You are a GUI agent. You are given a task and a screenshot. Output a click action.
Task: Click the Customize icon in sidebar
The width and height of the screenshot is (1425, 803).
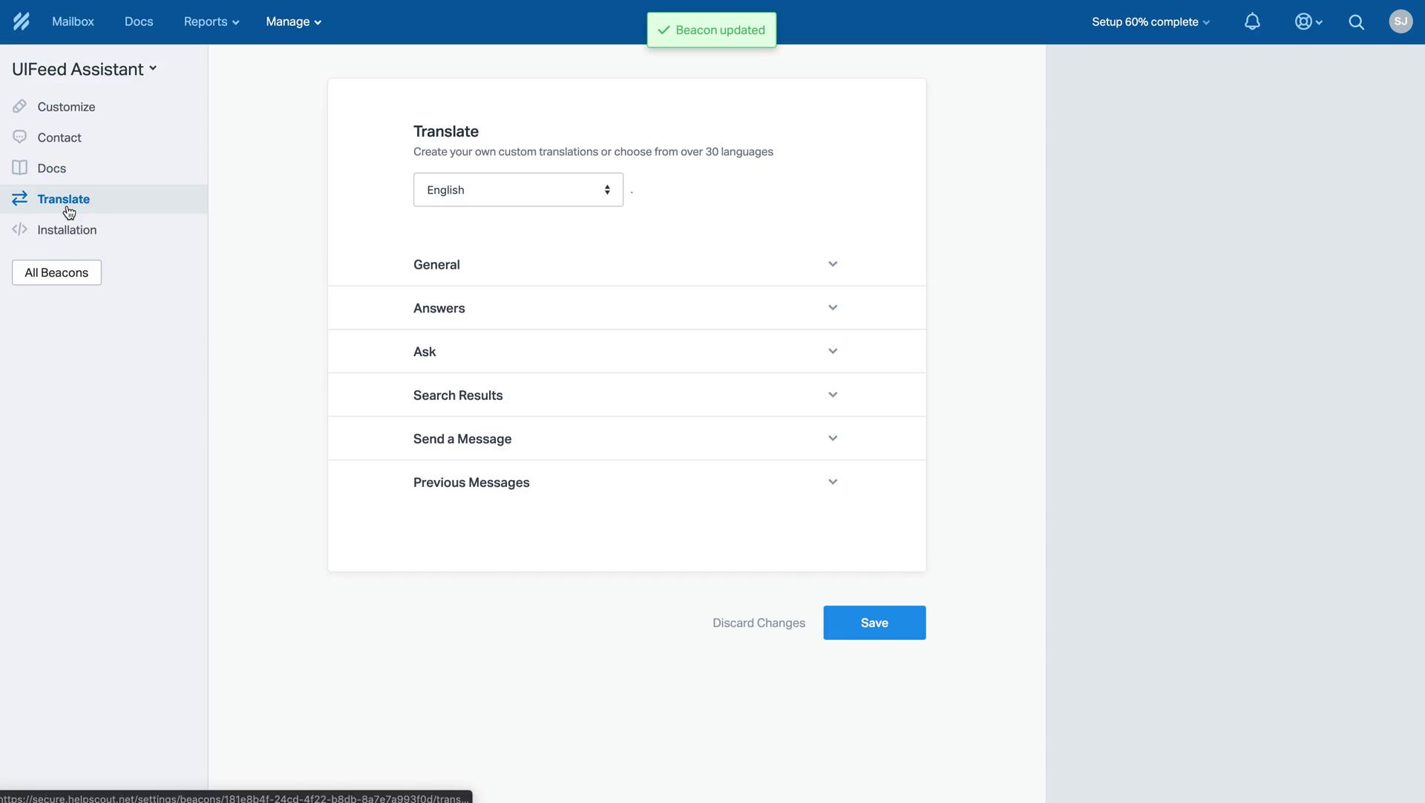[21, 108]
